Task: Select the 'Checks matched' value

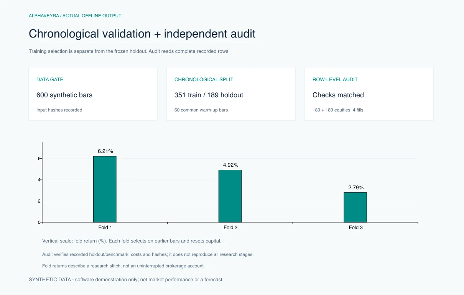Action: click(x=338, y=95)
